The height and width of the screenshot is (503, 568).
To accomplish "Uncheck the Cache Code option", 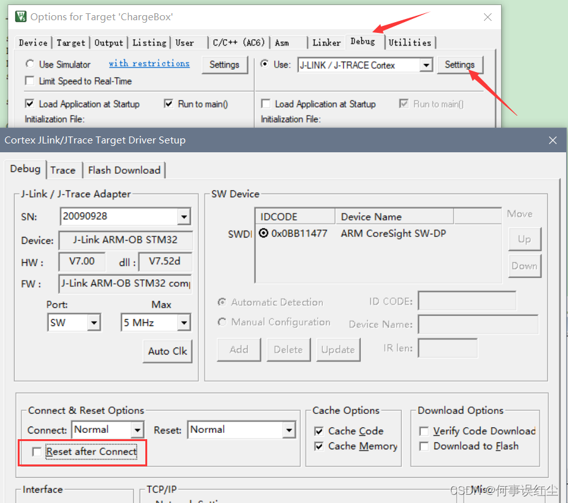I will [x=319, y=431].
